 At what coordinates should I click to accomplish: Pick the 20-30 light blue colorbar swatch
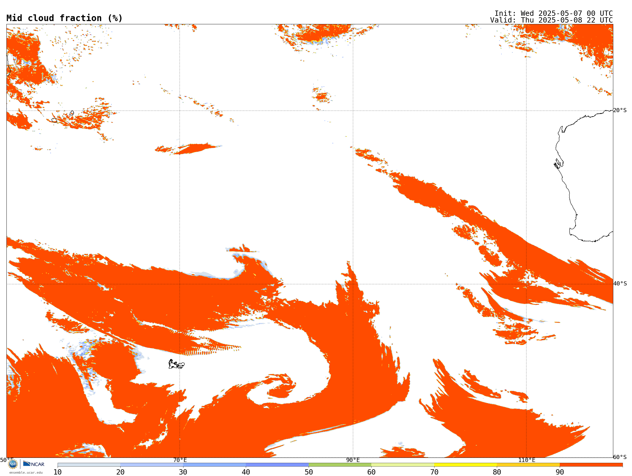(152, 465)
